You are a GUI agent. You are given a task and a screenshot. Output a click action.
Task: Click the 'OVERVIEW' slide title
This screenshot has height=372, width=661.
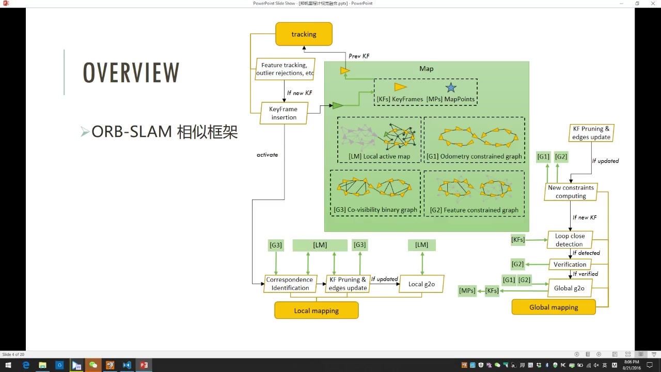pos(131,72)
